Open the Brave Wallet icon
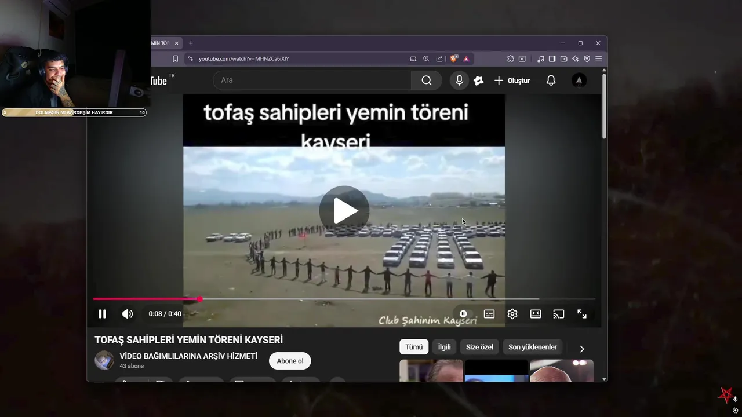742x417 pixels. click(x=563, y=58)
